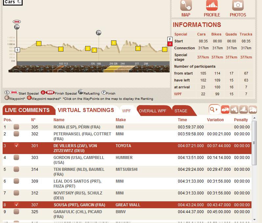Viewport: 262px width, 223px height.
Task: Select waypoint 2 on the profile
Action: tap(61, 49)
